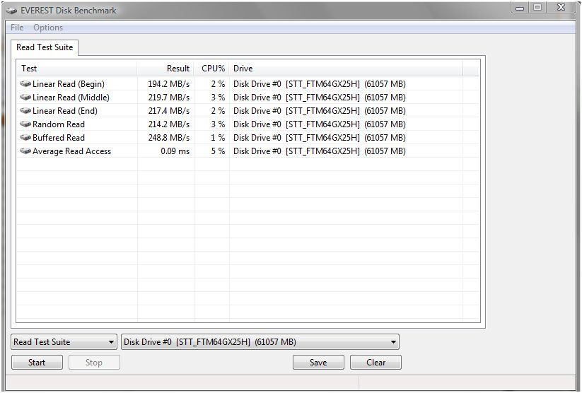Click the 248.8 MB/s result value
582x393 pixels.
(168, 138)
